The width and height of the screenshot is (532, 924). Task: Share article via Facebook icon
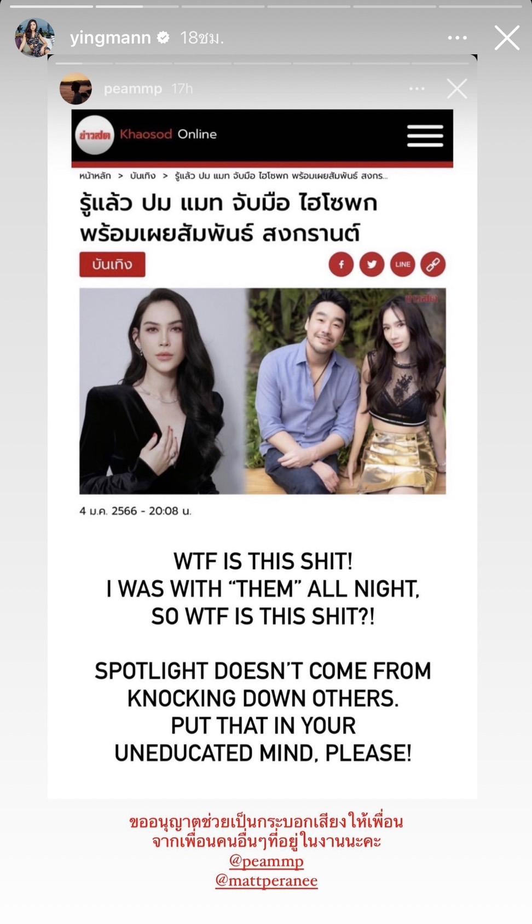341,265
